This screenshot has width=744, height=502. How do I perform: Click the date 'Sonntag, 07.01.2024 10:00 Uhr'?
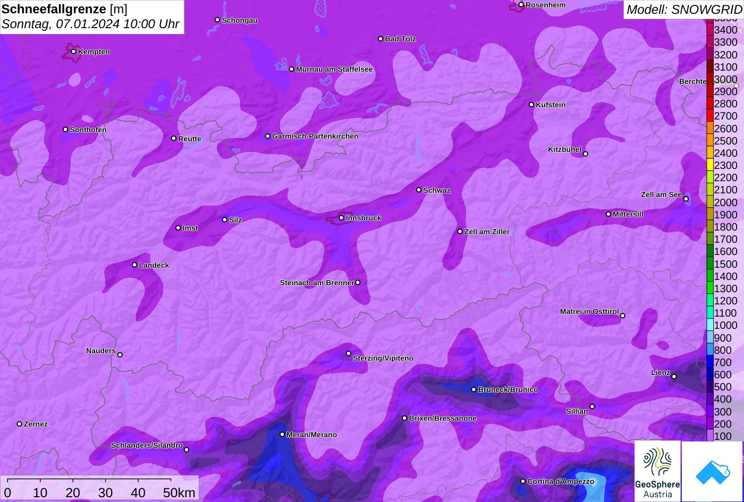(x=90, y=24)
